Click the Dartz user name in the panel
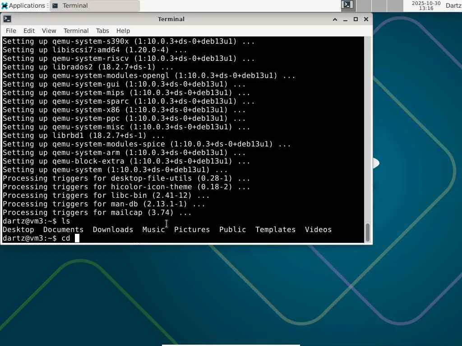Viewport: 462px width, 346px height. click(453, 5)
